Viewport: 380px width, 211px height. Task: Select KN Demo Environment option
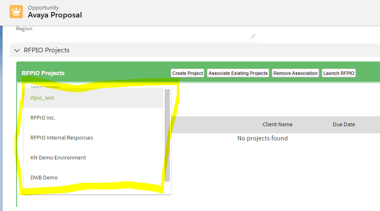[94, 158]
